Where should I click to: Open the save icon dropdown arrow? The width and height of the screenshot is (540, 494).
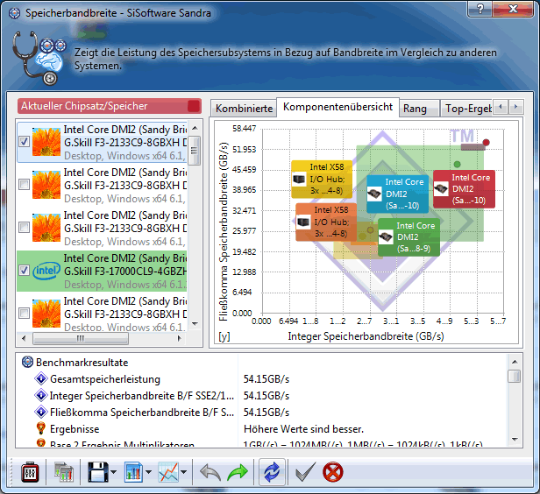113,472
